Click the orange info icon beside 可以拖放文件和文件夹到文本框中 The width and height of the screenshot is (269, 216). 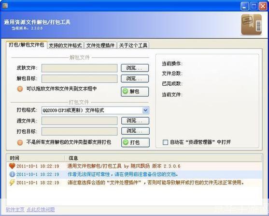click(x=20, y=89)
